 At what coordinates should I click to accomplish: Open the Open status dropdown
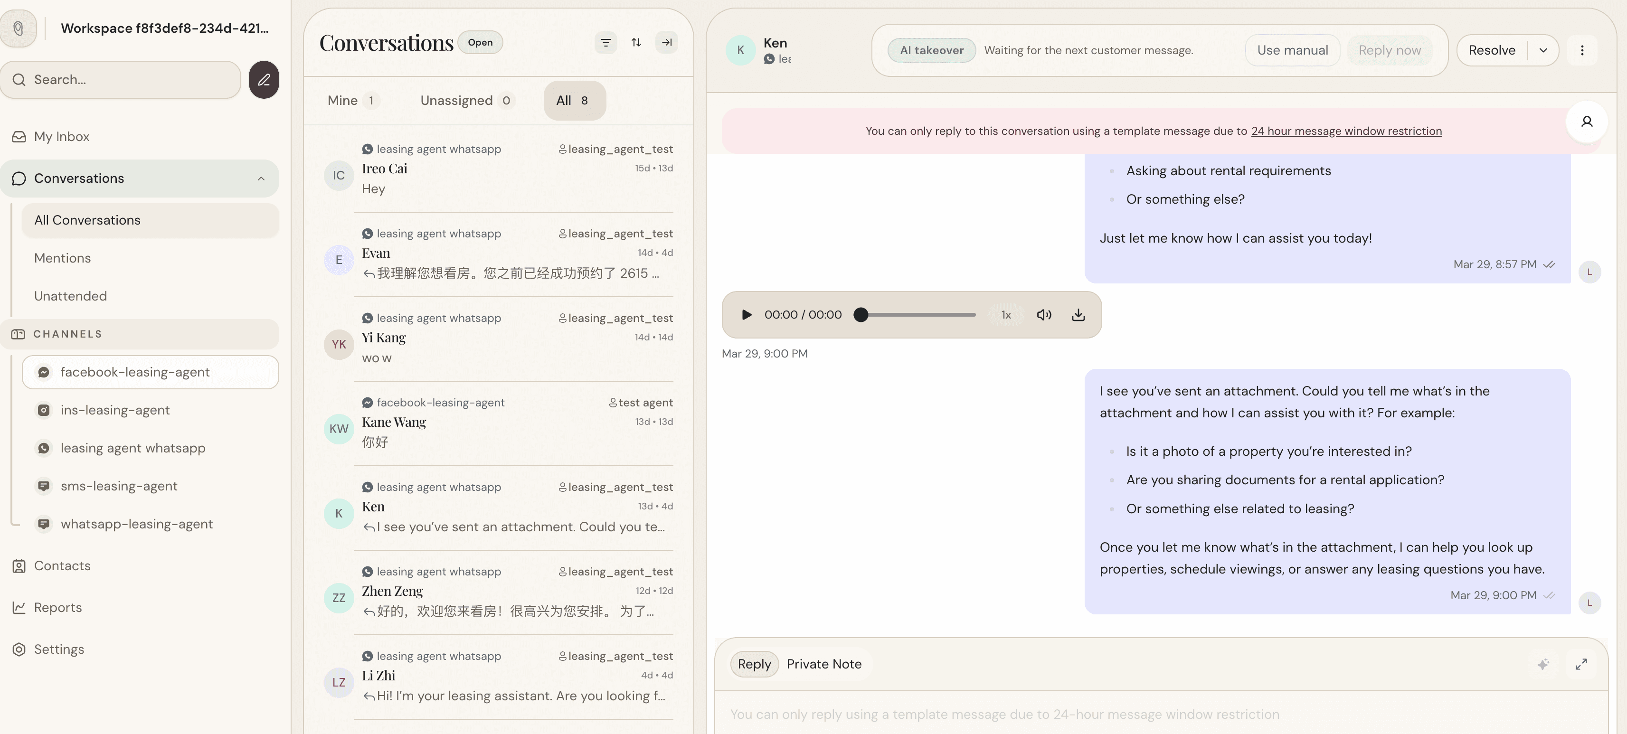(480, 42)
